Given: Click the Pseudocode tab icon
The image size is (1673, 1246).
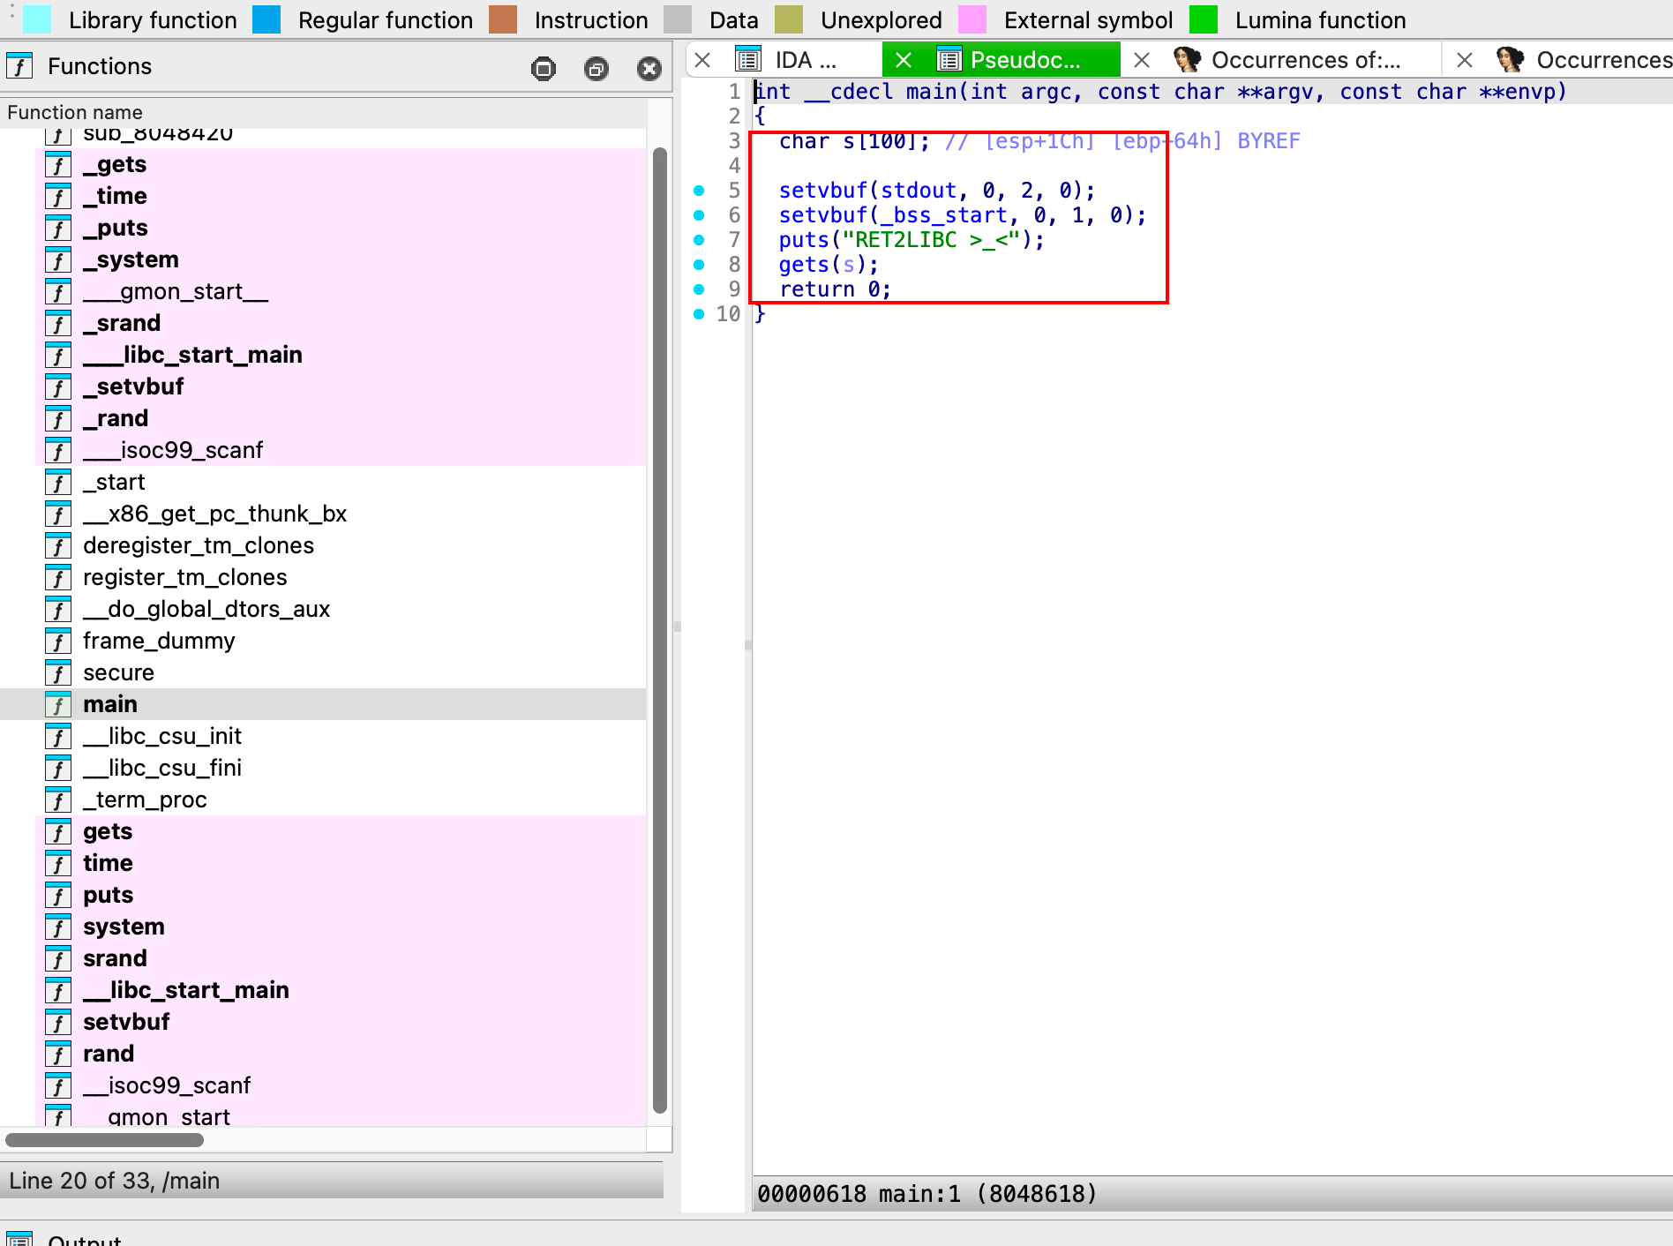Looking at the screenshot, I should point(949,60).
